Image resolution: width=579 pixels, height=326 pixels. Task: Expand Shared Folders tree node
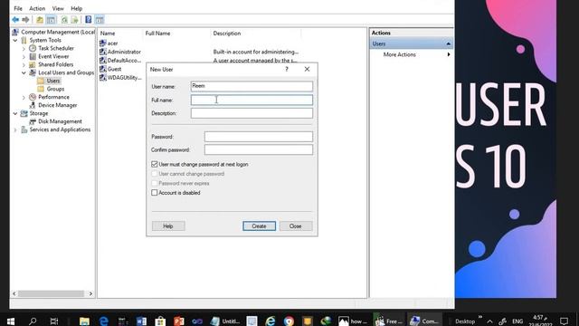(24, 64)
